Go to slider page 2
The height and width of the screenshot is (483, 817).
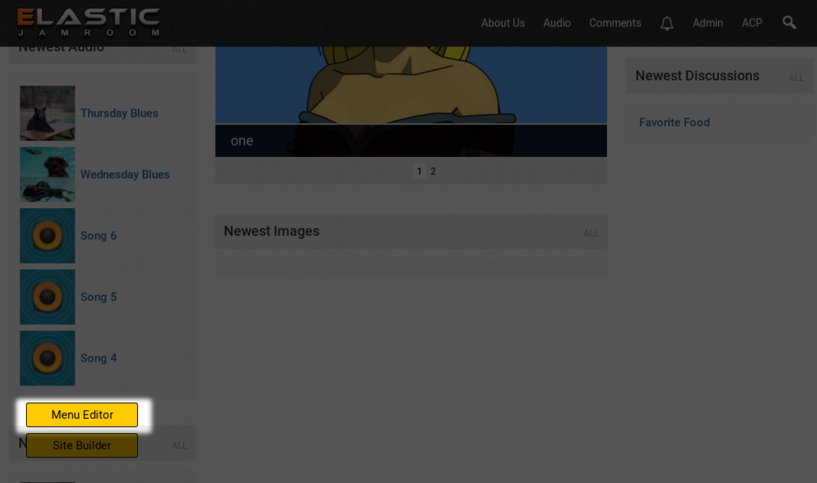[433, 171]
